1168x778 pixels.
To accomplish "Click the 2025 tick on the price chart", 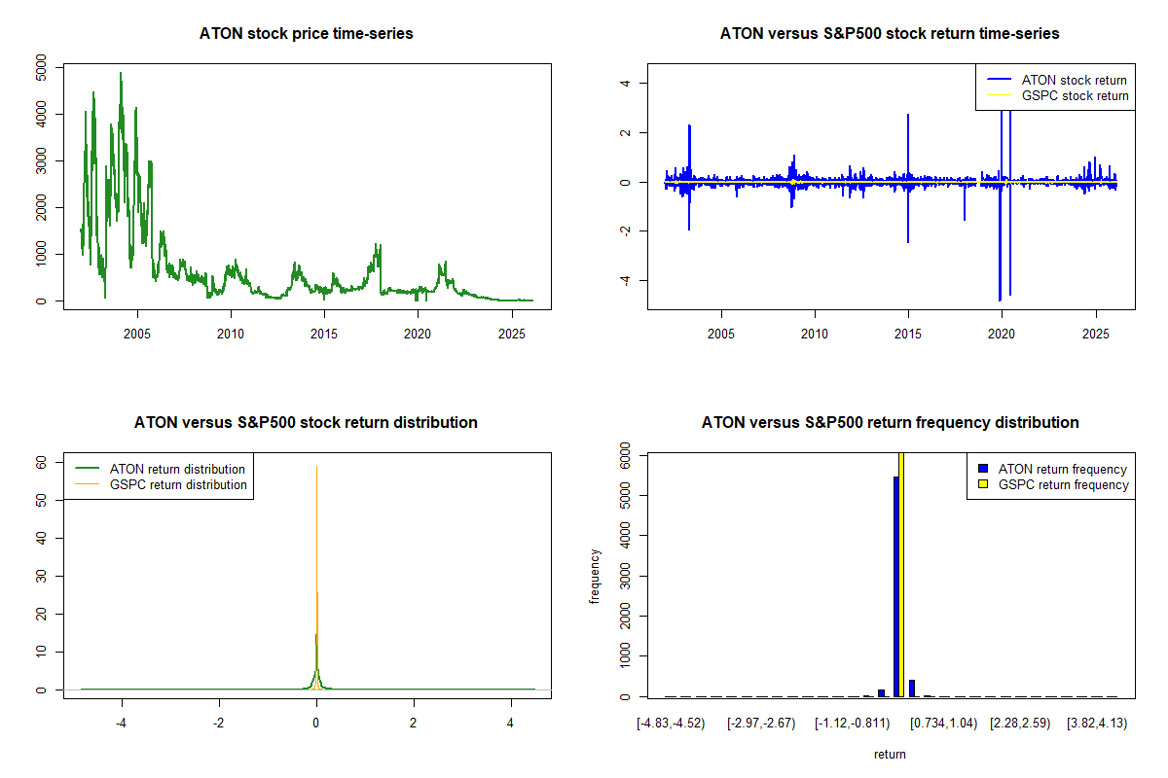I will (x=510, y=335).
